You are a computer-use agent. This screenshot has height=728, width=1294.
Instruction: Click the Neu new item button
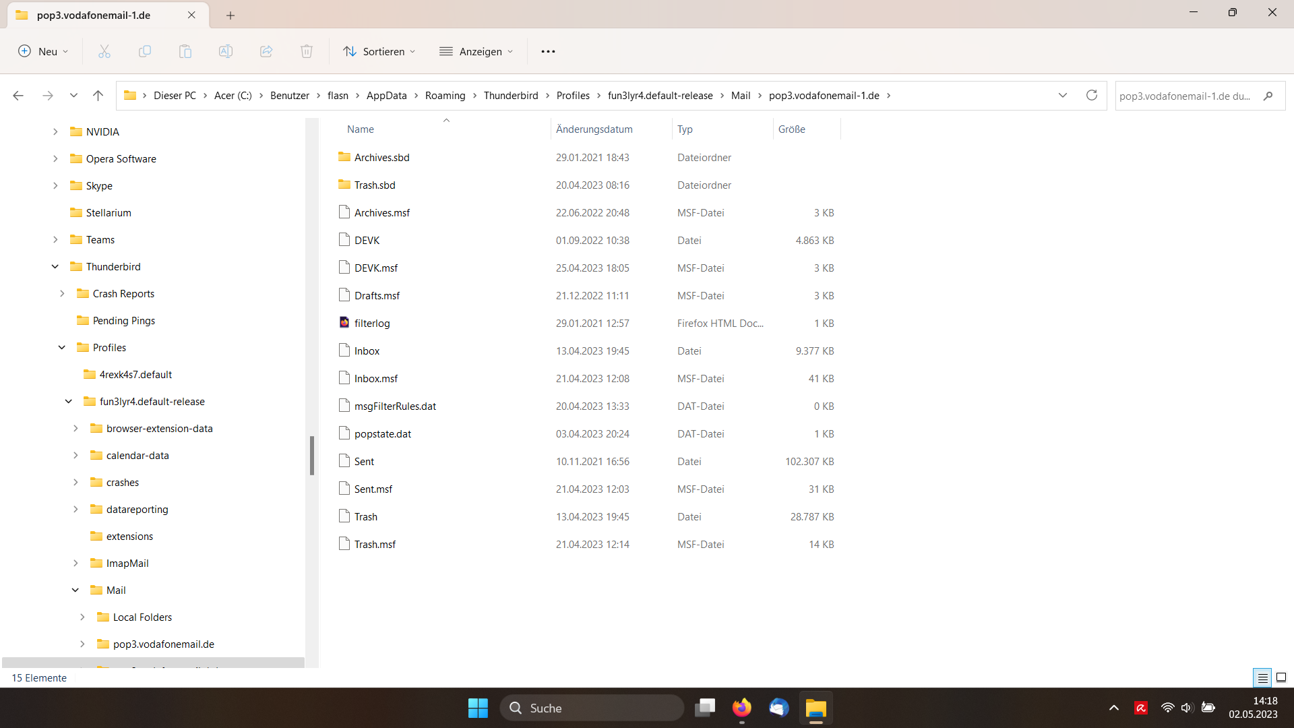coord(44,51)
